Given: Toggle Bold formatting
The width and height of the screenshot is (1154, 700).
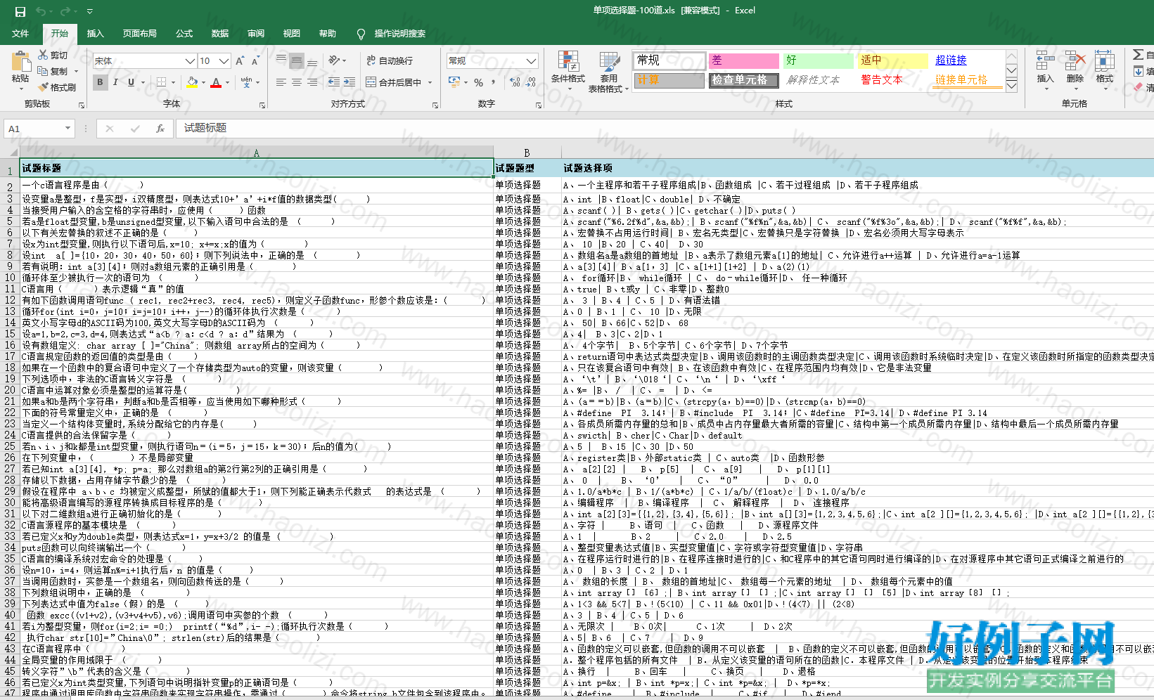Looking at the screenshot, I should [100, 82].
